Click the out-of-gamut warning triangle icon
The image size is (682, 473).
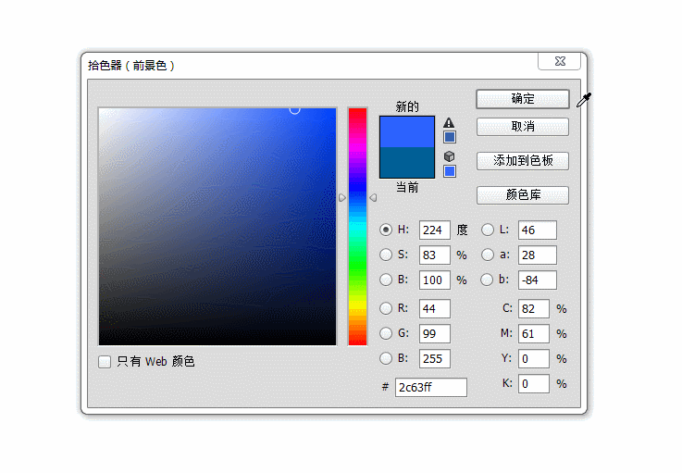449,122
